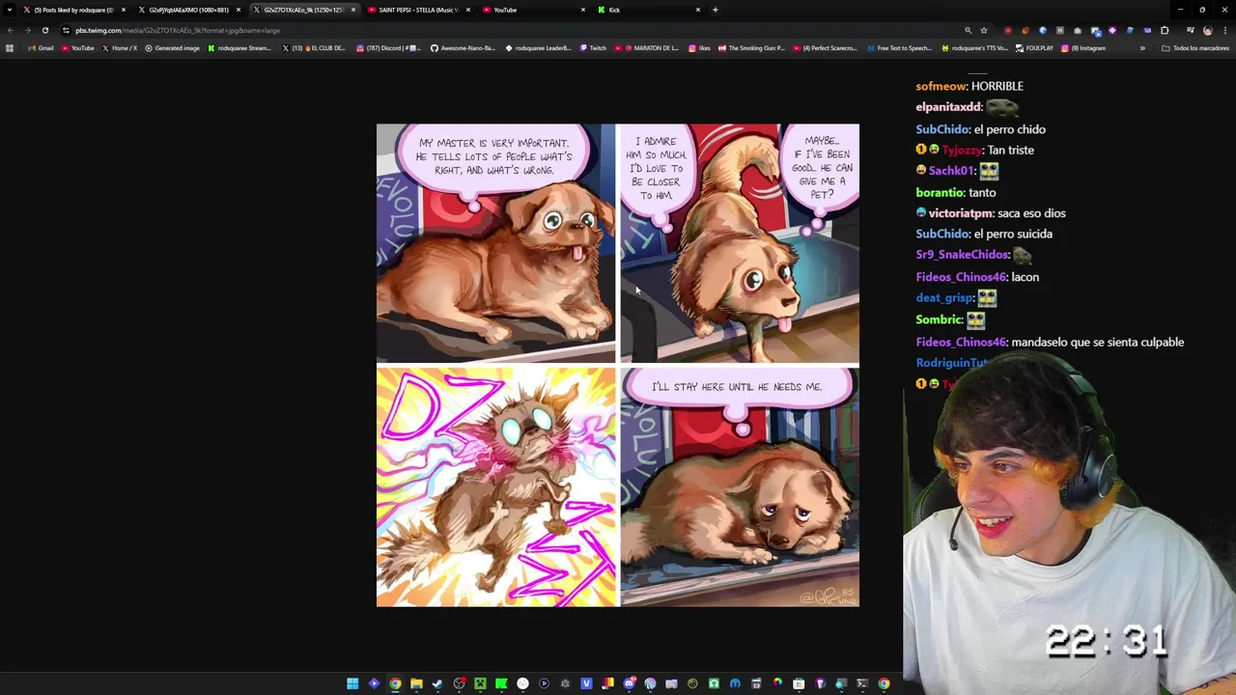The width and height of the screenshot is (1236, 695).
Task: Close the Kick tab
Action: [x=698, y=10]
